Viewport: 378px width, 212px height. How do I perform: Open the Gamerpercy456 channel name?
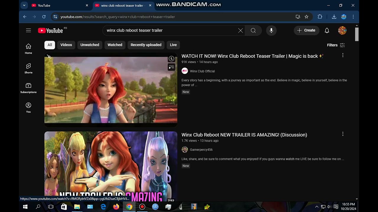click(x=201, y=150)
